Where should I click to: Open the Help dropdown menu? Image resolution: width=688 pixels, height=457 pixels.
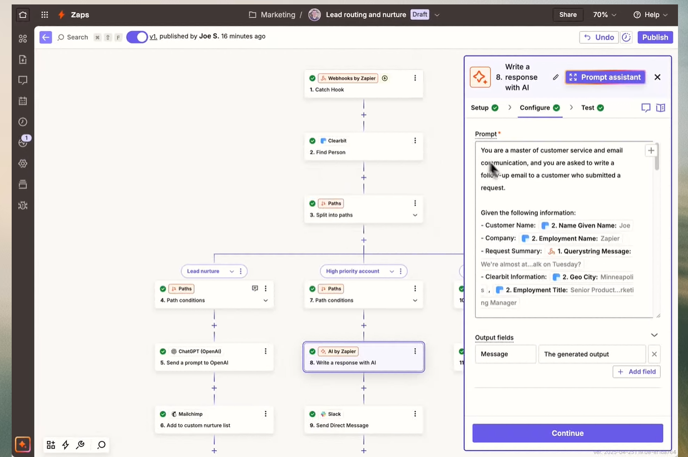point(651,15)
